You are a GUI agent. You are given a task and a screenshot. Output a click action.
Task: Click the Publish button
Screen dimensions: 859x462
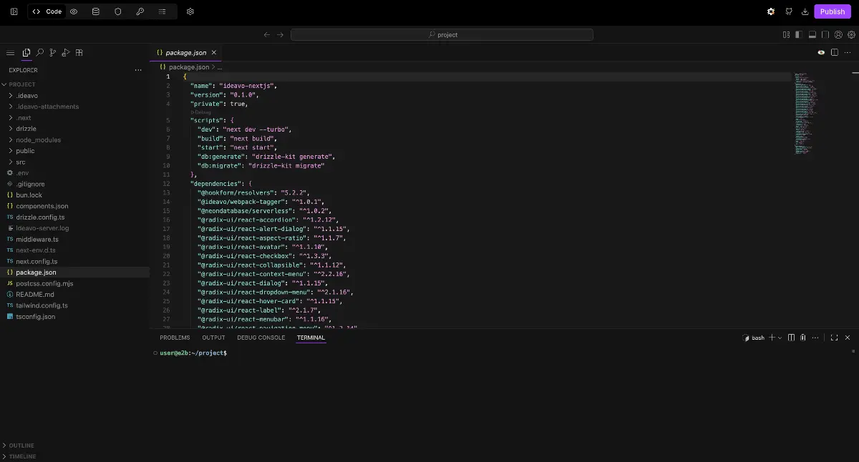833,11
